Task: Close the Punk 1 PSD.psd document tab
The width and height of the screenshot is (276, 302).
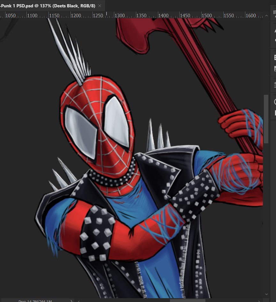Action: (x=100, y=6)
